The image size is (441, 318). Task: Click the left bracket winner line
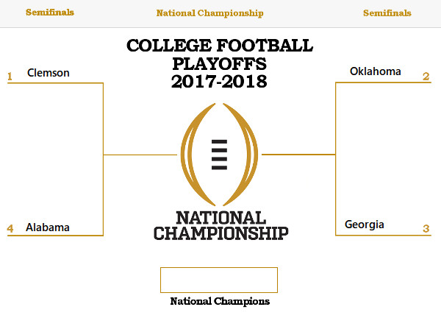(140, 155)
